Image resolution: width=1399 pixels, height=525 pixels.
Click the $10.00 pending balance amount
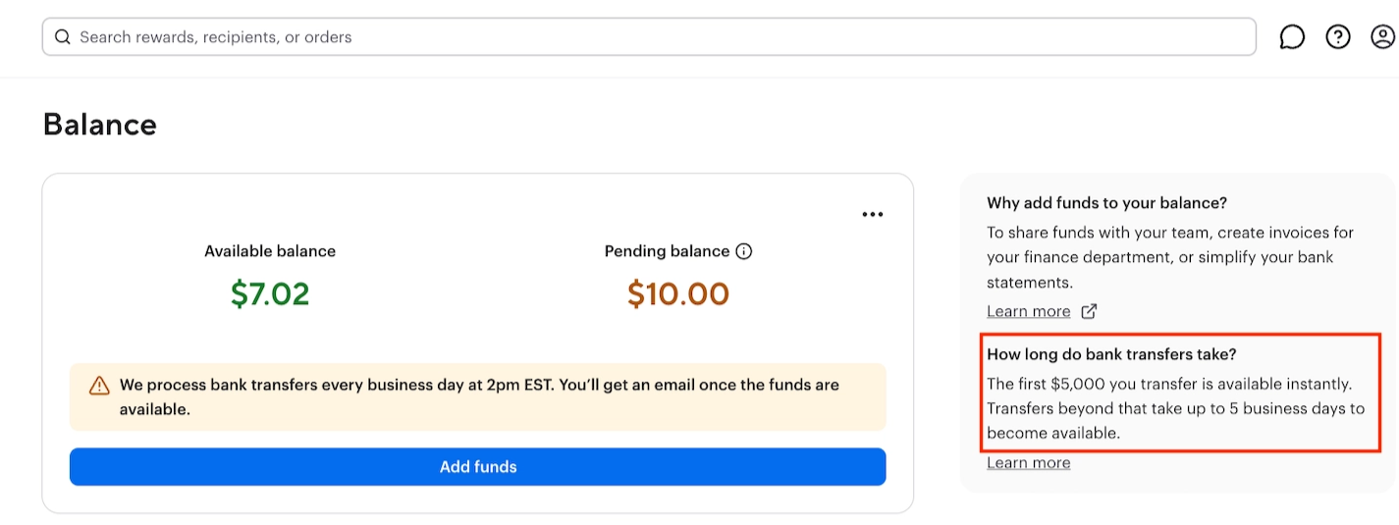[678, 293]
